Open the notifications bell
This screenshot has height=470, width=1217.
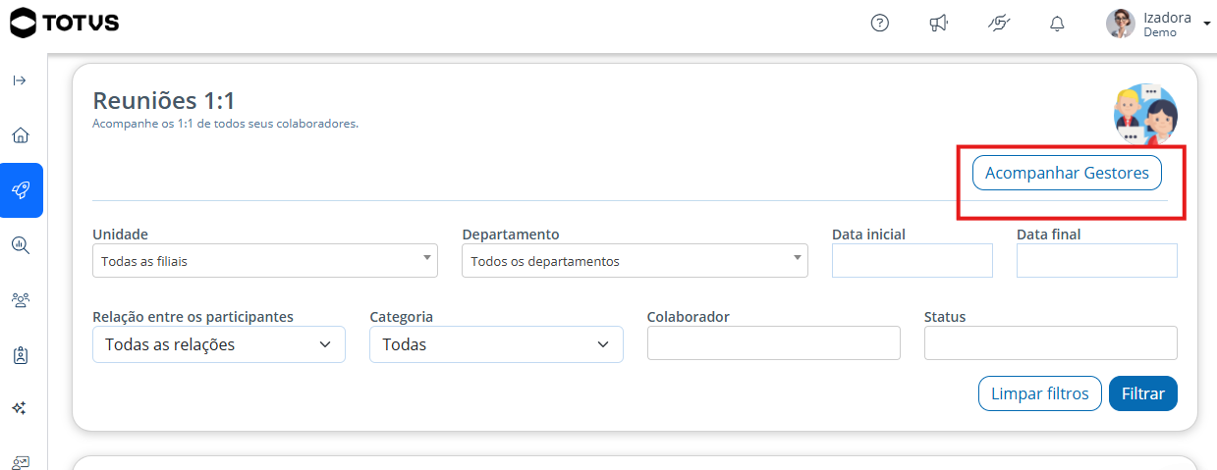1057,24
